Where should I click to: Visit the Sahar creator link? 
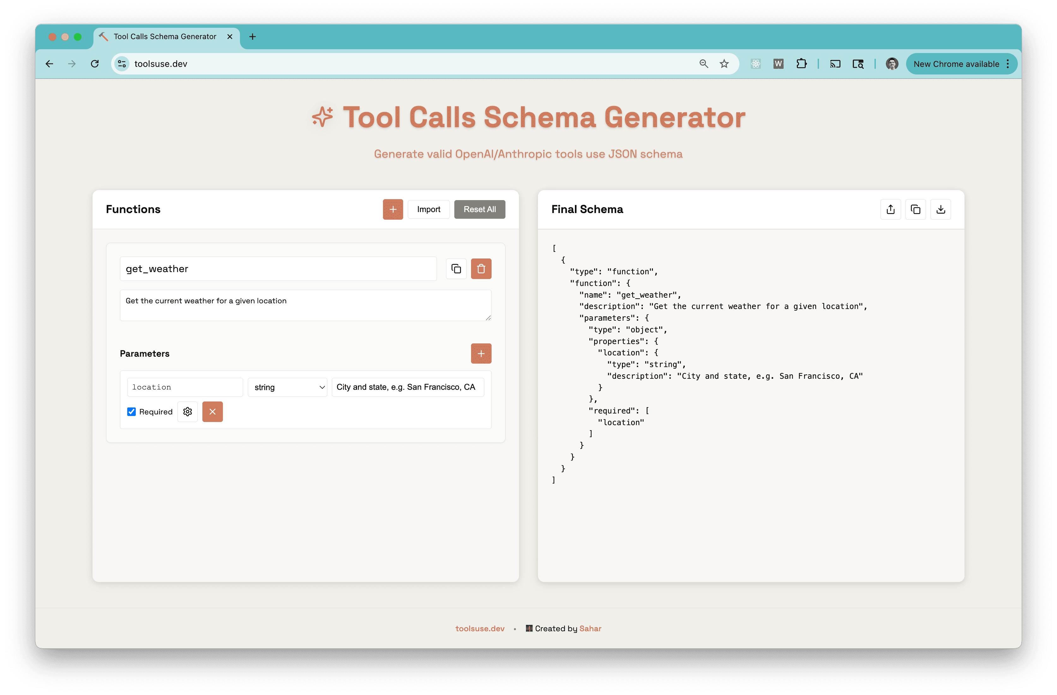[x=591, y=628]
